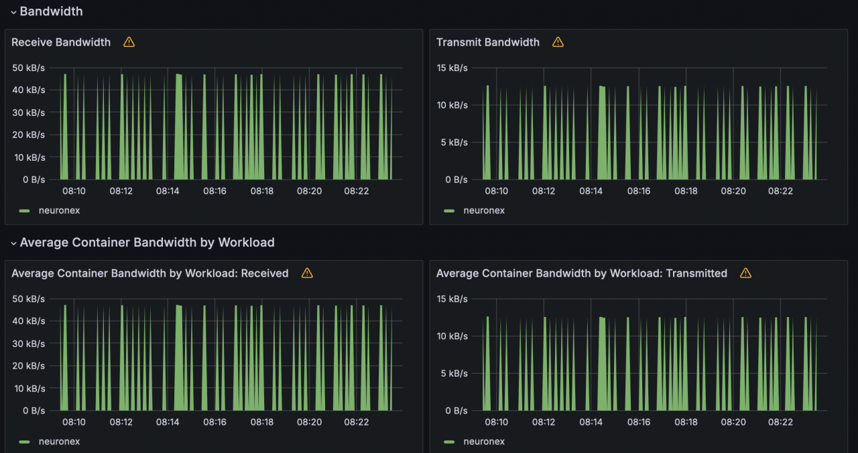Open Average Container Bandwidth by Workload: Transmitted title
Screen dimensions: 858x453
click(x=581, y=273)
